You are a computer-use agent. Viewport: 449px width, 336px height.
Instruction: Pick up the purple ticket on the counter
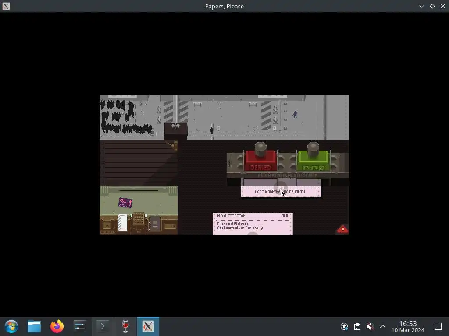click(x=125, y=203)
